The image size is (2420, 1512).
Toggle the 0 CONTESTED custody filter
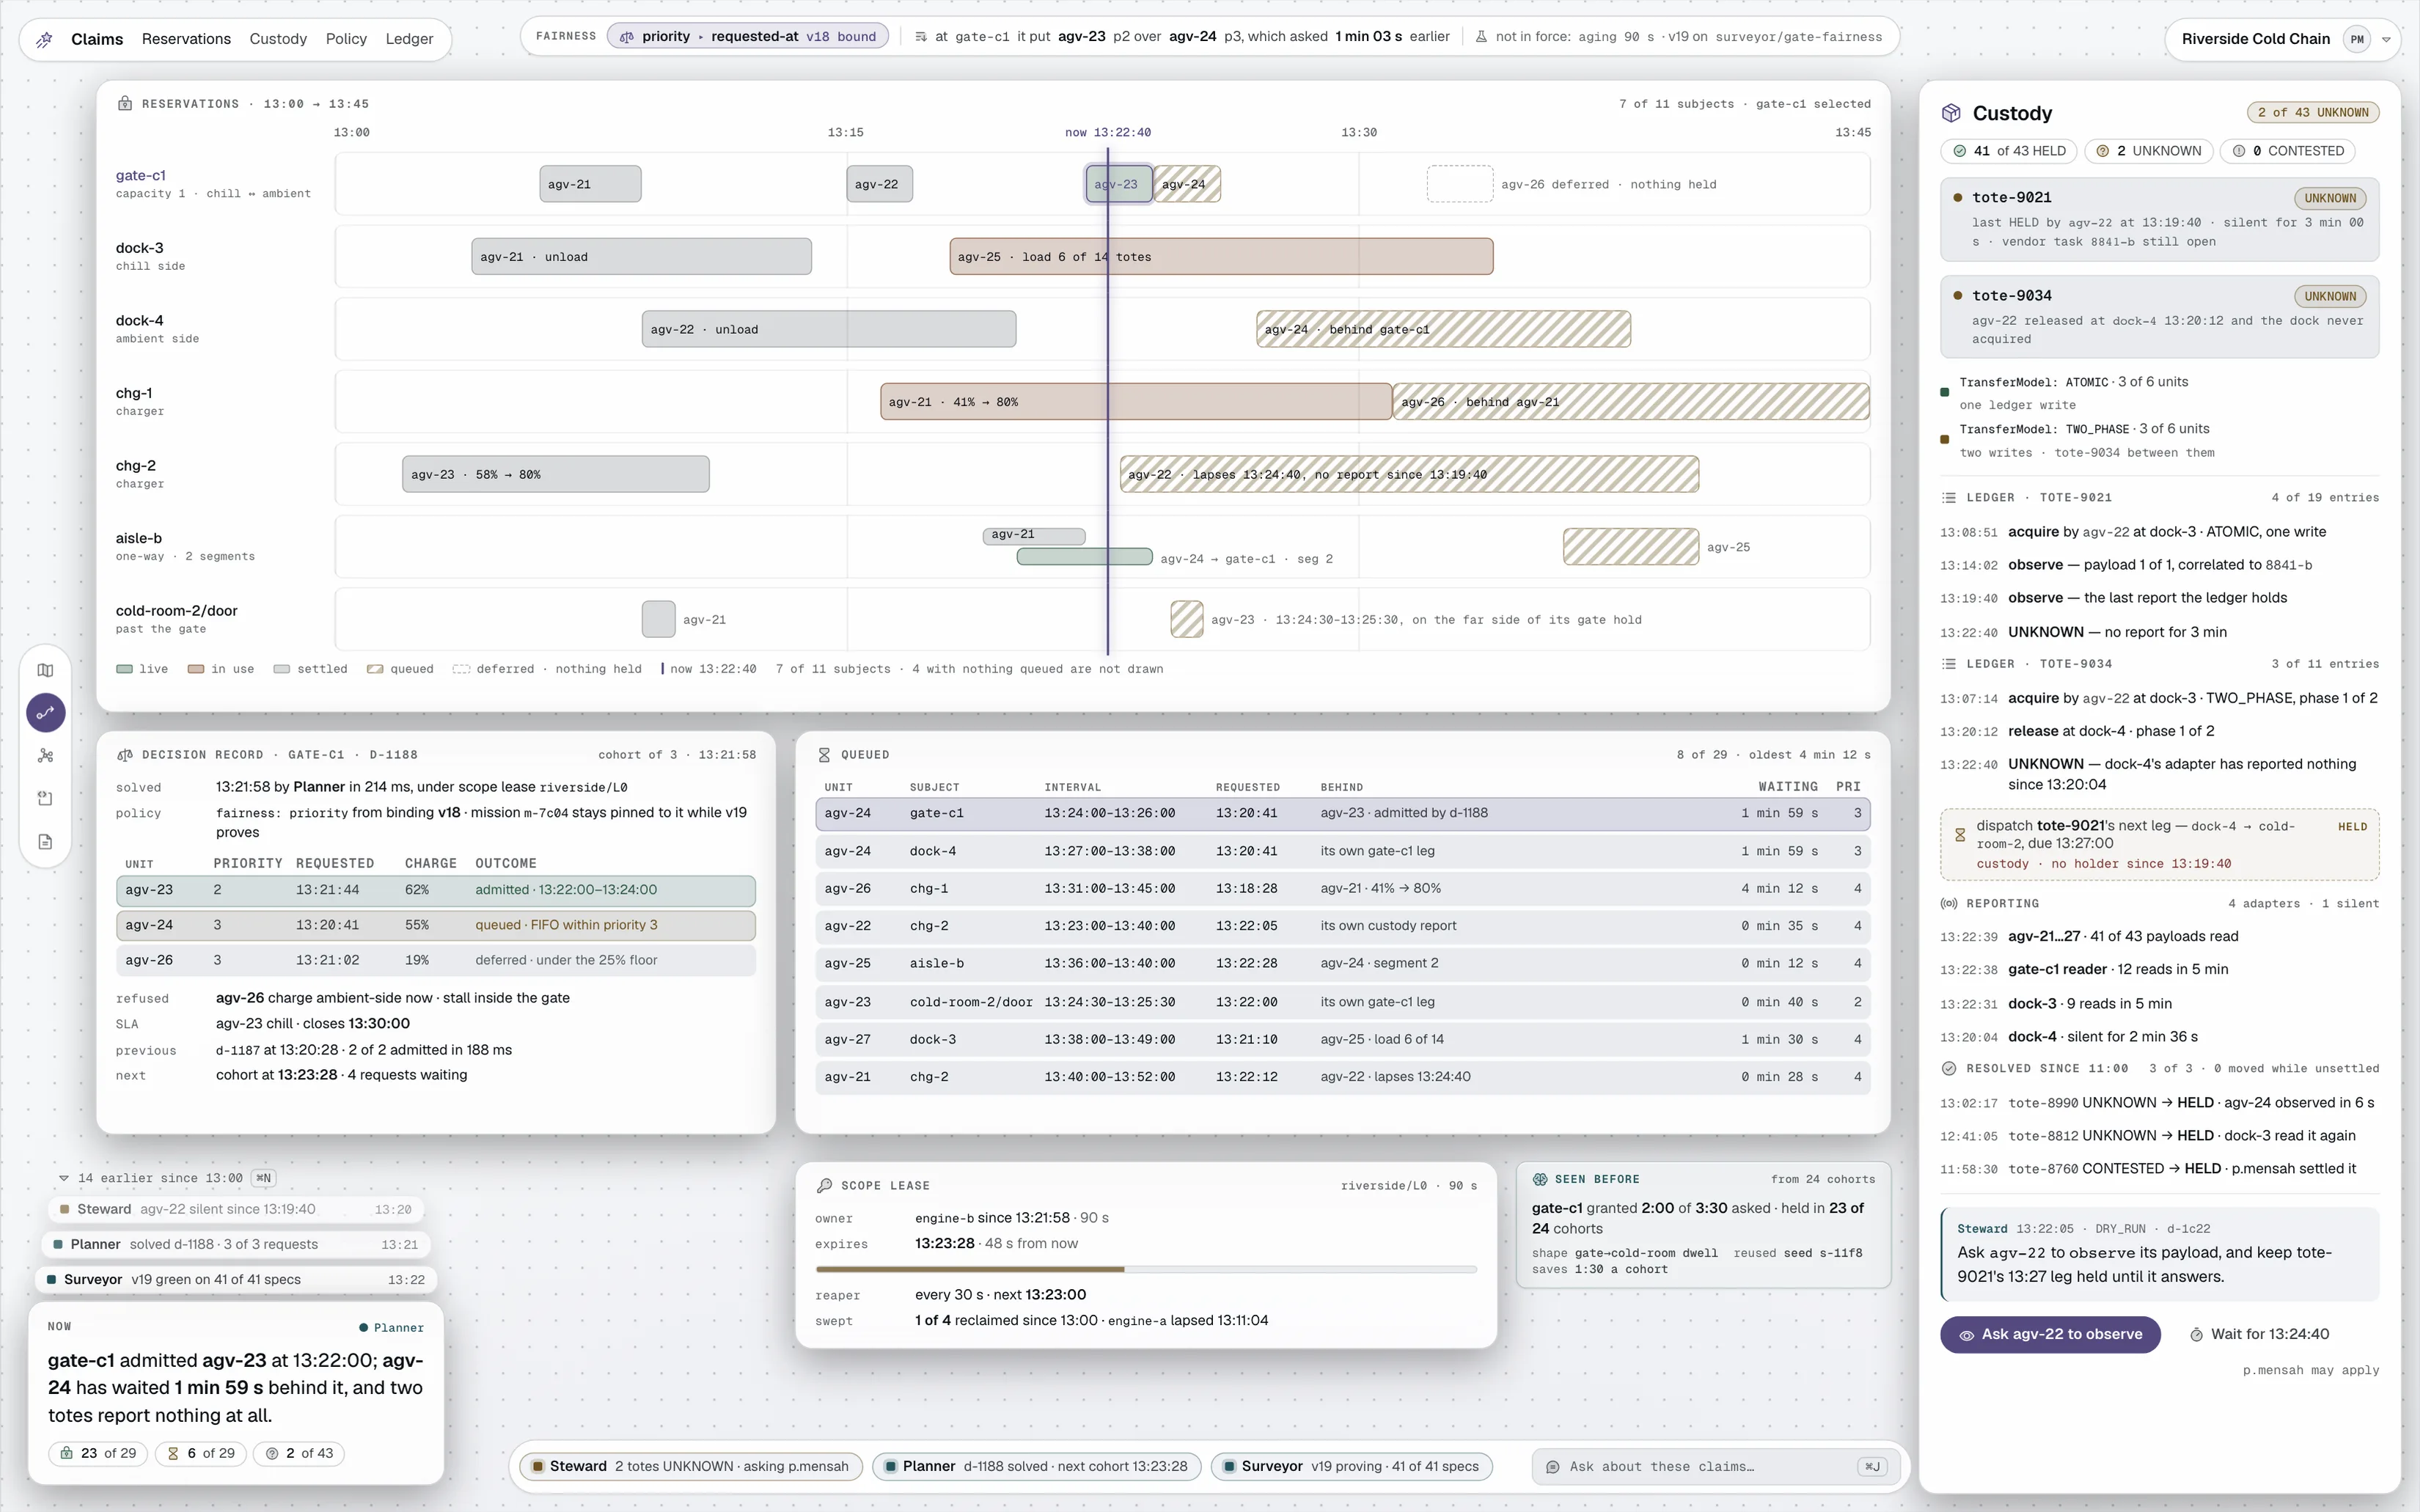click(x=2288, y=151)
